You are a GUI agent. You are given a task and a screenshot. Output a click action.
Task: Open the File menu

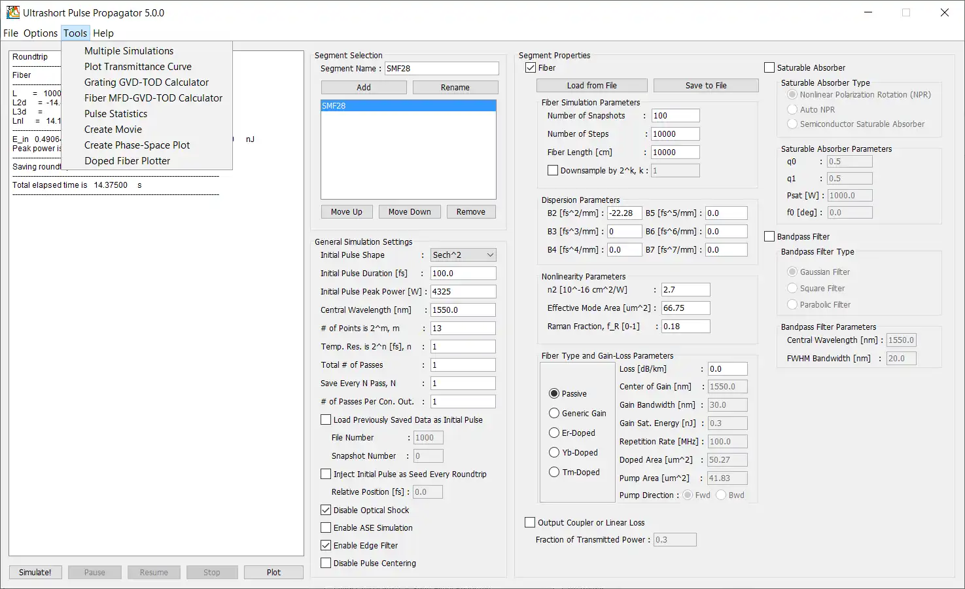click(11, 33)
